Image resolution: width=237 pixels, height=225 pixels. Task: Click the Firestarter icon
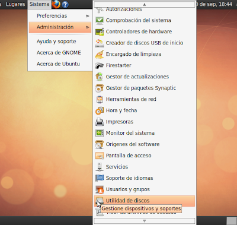click(100, 65)
